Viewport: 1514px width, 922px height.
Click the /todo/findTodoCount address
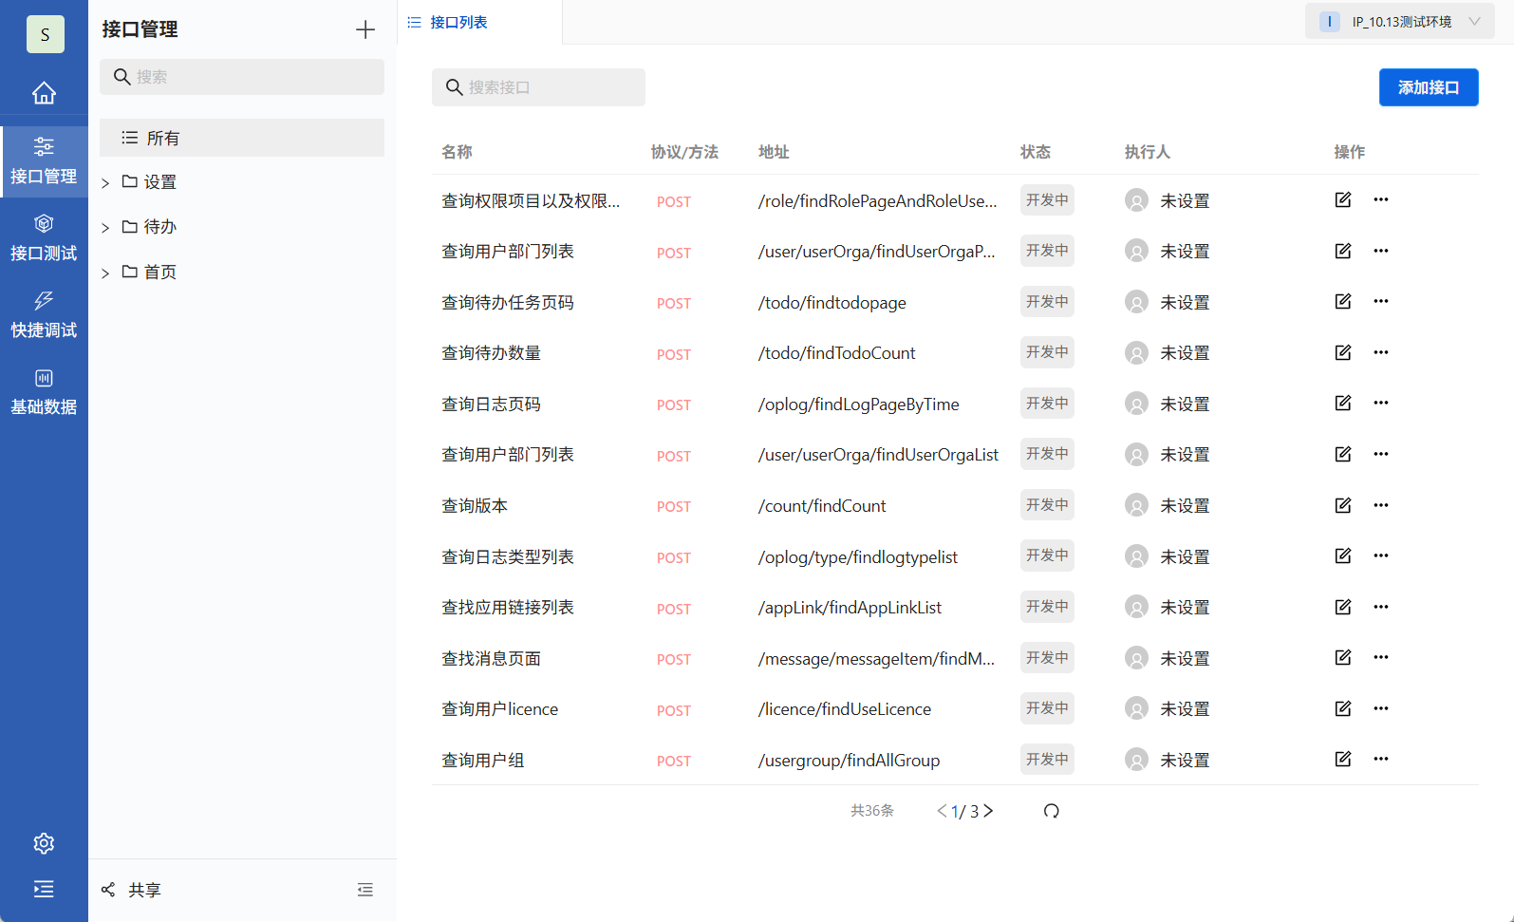(836, 353)
